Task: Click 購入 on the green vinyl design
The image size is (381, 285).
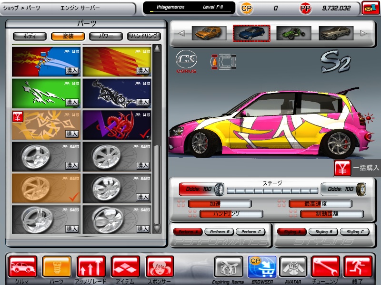Action: point(72,102)
